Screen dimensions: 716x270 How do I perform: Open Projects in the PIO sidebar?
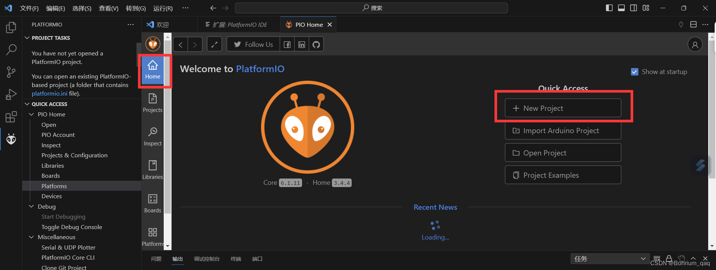[x=153, y=103]
